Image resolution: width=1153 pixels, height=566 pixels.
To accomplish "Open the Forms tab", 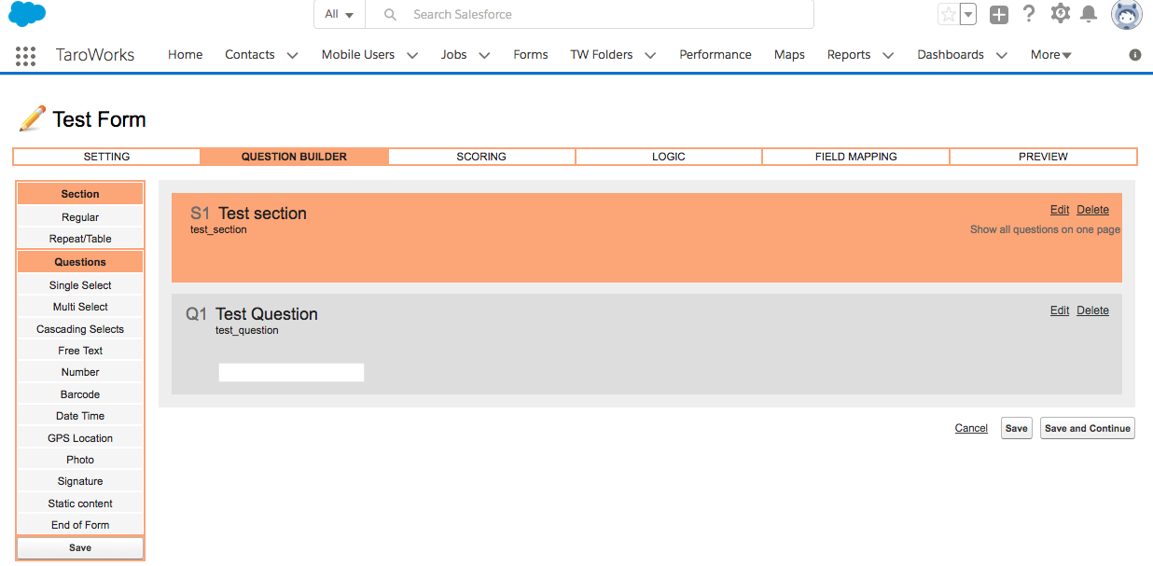I will pos(531,55).
